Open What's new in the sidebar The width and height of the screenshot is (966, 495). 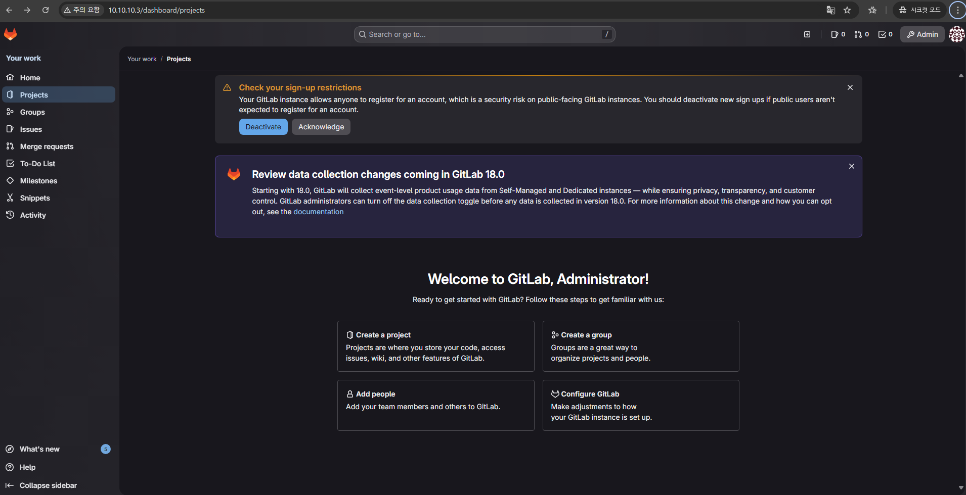[x=59, y=449]
